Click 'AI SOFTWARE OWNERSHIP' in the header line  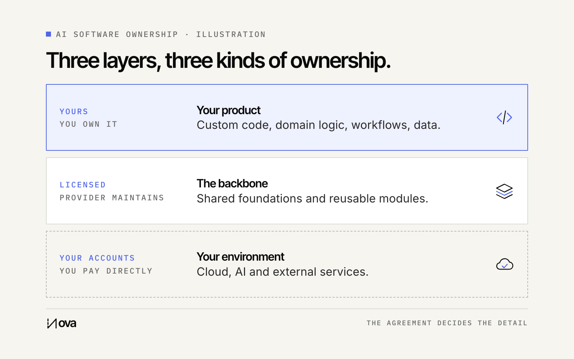click(x=117, y=34)
